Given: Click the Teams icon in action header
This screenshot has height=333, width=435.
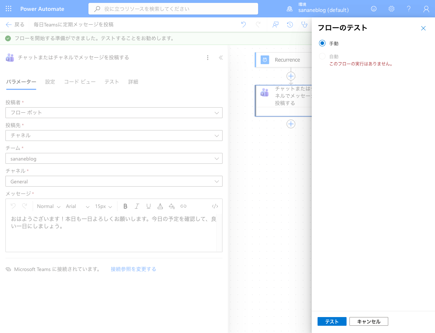Looking at the screenshot, I should (x=10, y=57).
